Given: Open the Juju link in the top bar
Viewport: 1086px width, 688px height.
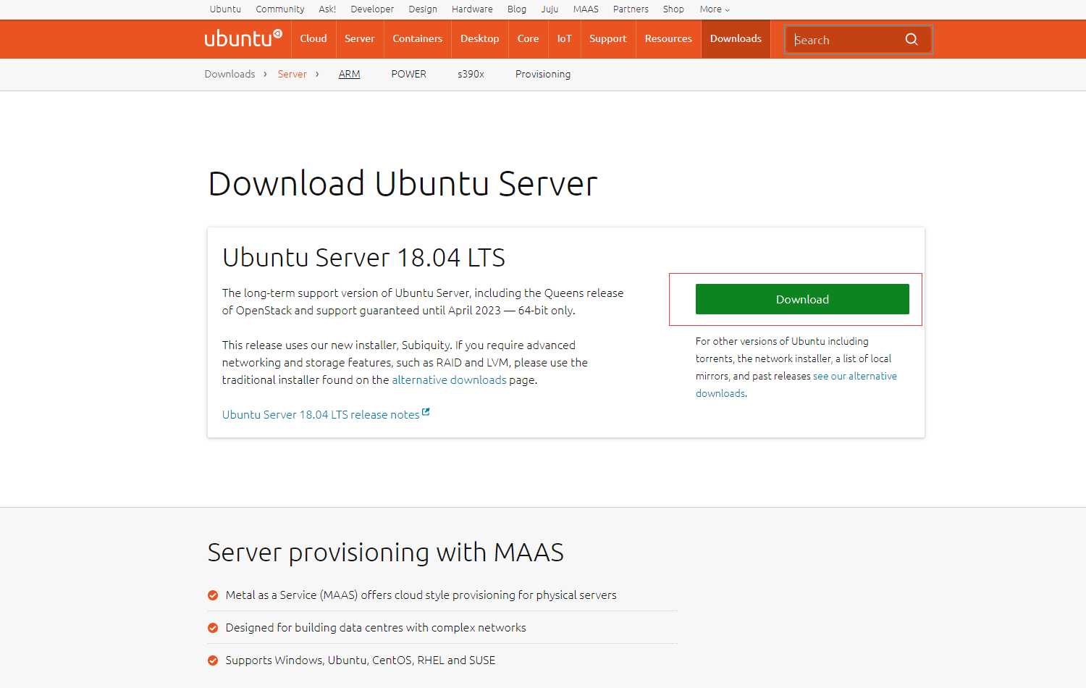Looking at the screenshot, I should click(x=550, y=9).
